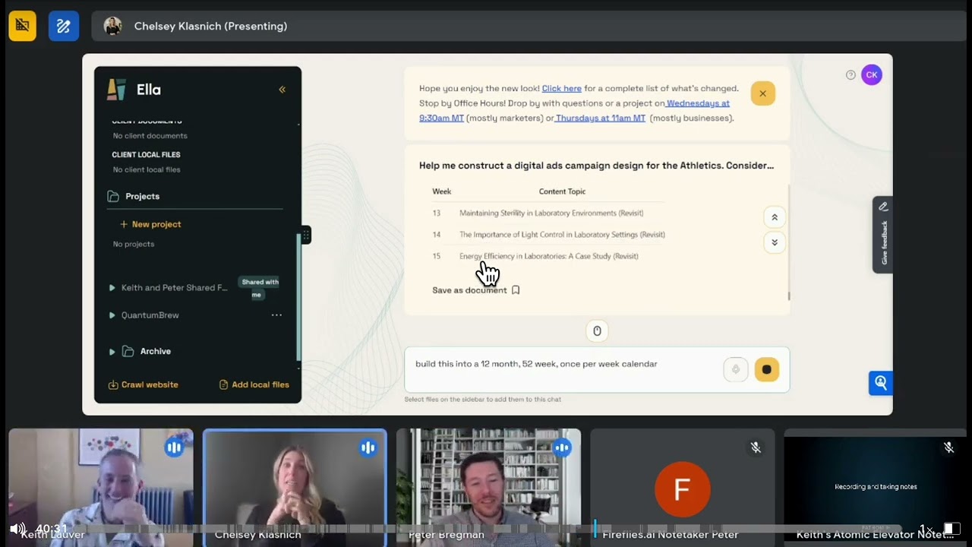Create a New project
The width and height of the screenshot is (972, 547).
[x=150, y=224]
